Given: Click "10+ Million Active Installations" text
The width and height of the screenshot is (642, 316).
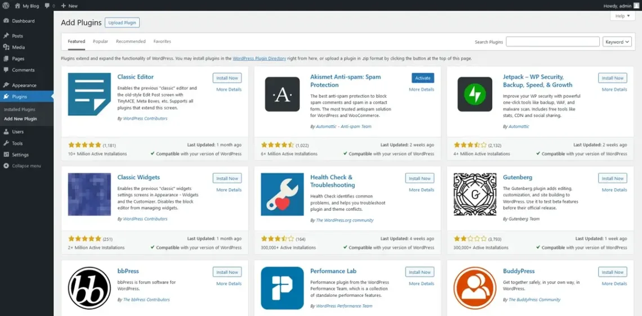Looking at the screenshot, I should pos(97,154).
